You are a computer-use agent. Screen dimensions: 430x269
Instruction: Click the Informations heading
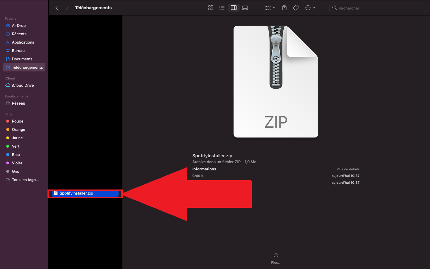pyautogui.click(x=204, y=169)
